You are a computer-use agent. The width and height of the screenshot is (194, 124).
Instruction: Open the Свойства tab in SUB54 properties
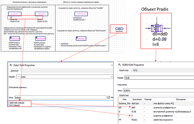pyautogui.click(x=124, y=70)
